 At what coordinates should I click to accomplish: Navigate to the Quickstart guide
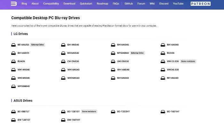pyautogui.click(x=86, y=4)
